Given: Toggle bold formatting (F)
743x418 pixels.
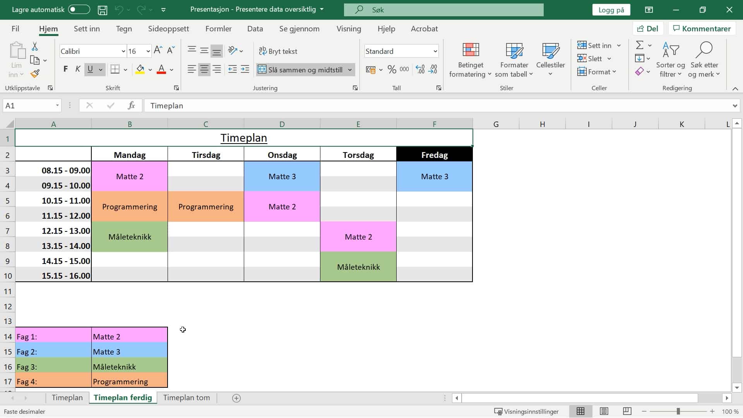Looking at the screenshot, I should 65,69.
